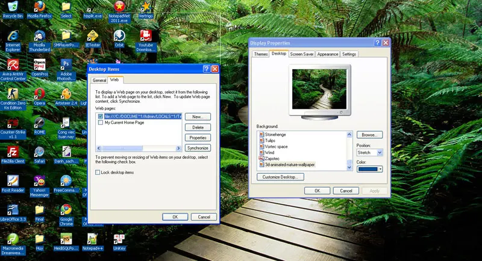Viewport: 482px width, 261px height.
Task: Click the blue background Color swatch
Action: click(x=368, y=169)
